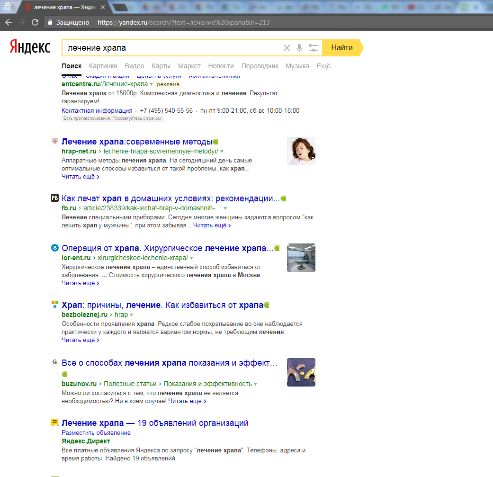Viewport: 493px width, 477px height.
Task: Click the hrap-net.ru heart favicon
Action: 55,141
